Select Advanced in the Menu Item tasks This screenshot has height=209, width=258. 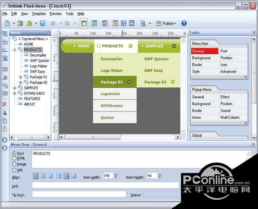click(x=228, y=71)
